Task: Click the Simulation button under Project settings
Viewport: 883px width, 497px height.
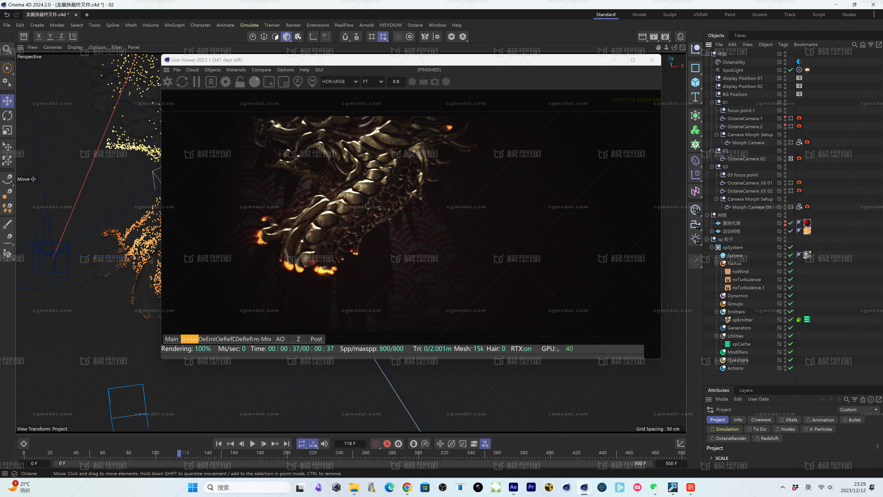Action: (x=724, y=429)
